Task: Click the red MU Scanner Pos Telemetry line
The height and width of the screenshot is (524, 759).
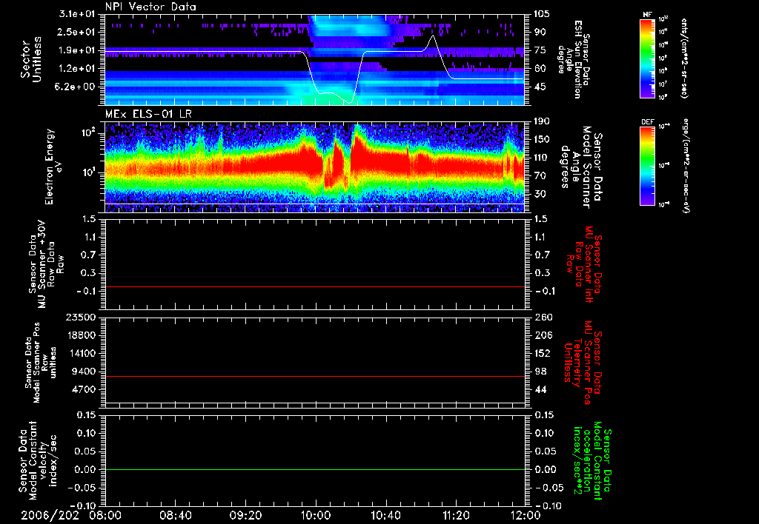Action: tap(314, 376)
